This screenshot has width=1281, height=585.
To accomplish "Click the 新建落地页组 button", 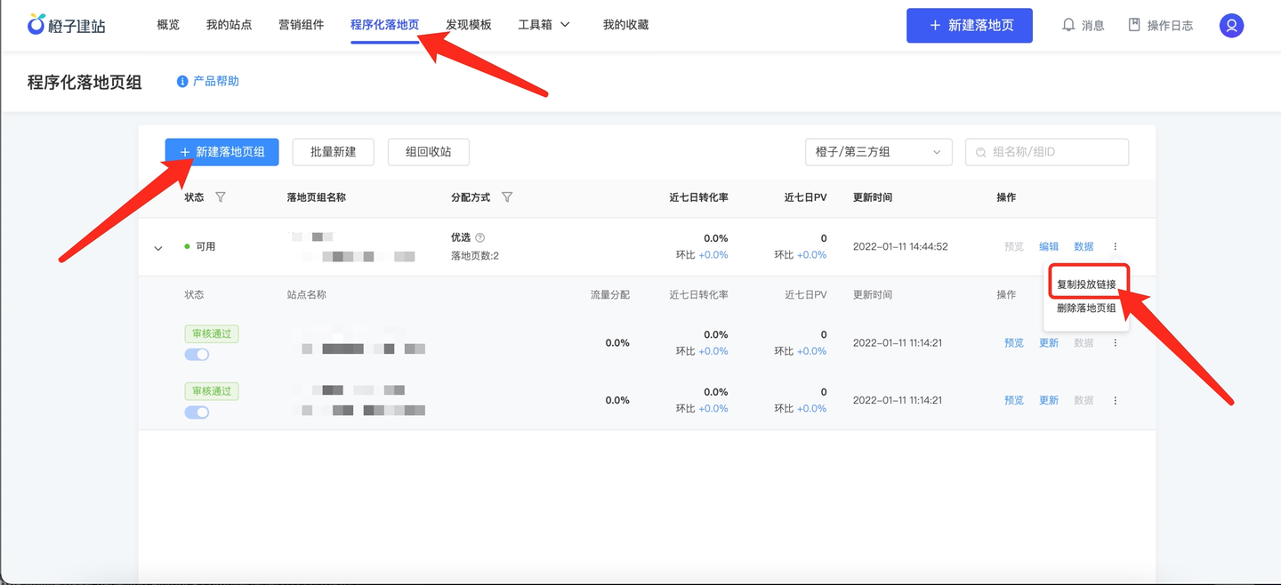I will click(222, 152).
